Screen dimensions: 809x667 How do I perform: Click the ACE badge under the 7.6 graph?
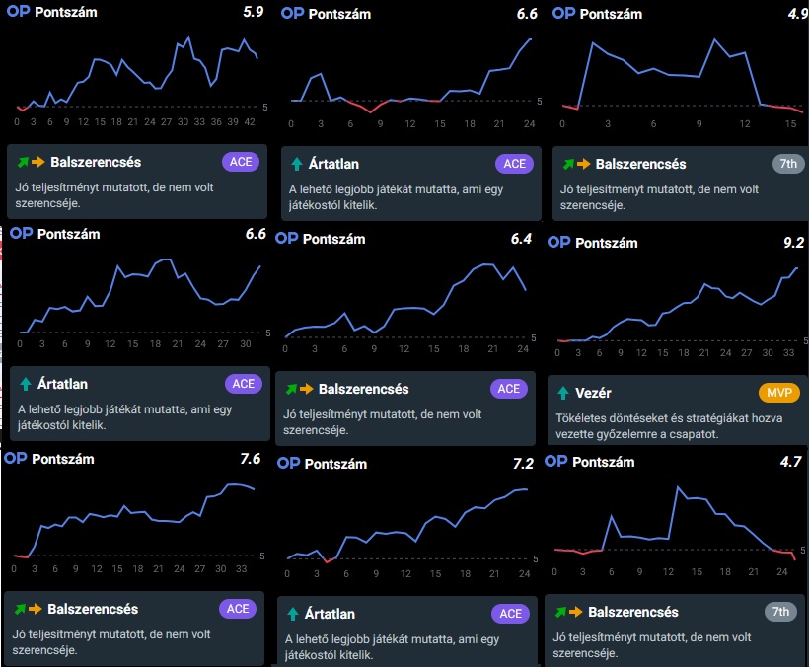[238, 609]
